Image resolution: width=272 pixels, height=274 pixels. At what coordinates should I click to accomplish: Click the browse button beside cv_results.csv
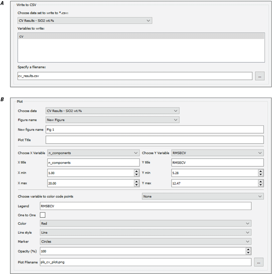coord(259,76)
